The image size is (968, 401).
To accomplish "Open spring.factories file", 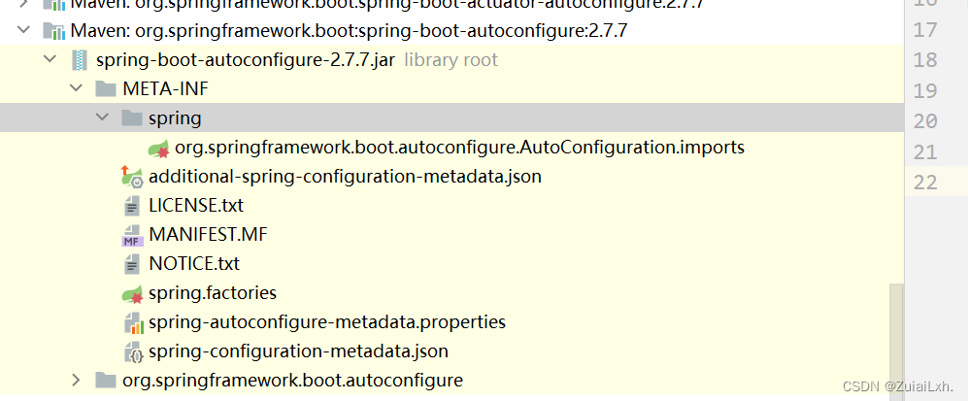I will (x=213, y=293).
